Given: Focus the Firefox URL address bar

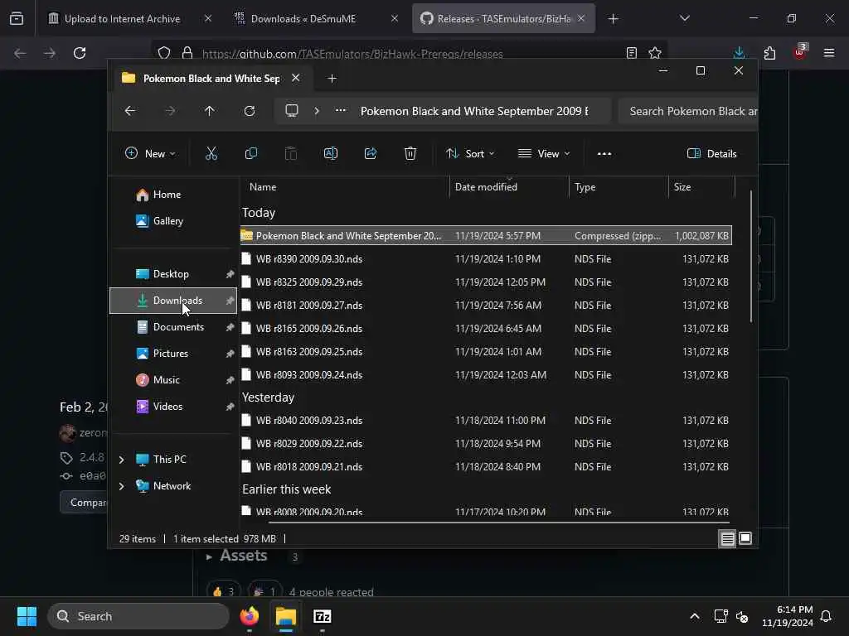Looking at the screenshot, I should click(x=409, y=54).
